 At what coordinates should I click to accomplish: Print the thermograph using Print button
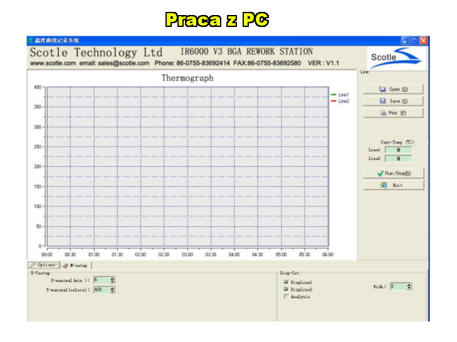[393, 113]
